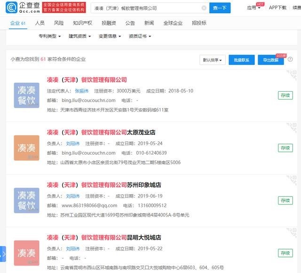The height and width of the screenshot is (273, 301).
Task: Click the 凑凑餐饮 logo of first result
Action: pos(26,95)
